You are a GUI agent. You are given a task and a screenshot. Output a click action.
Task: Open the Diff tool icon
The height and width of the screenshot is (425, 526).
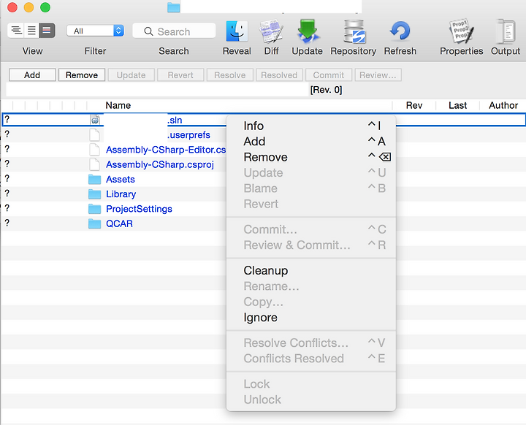pos(271,31)
